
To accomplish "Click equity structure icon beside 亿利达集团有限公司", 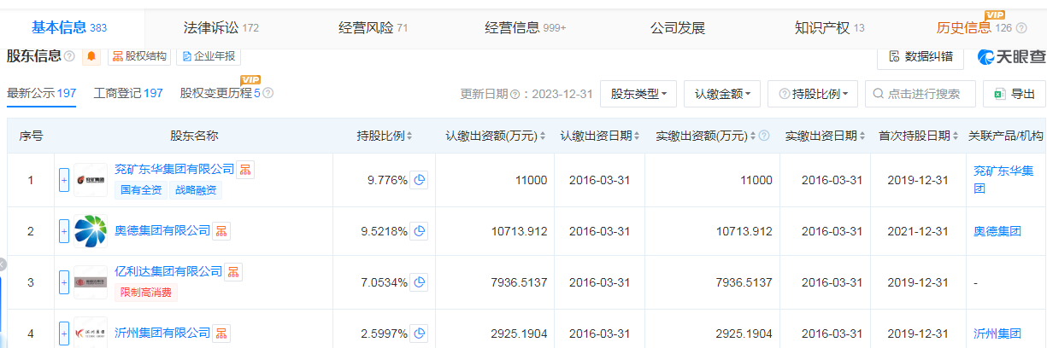I will coord(233,271).
